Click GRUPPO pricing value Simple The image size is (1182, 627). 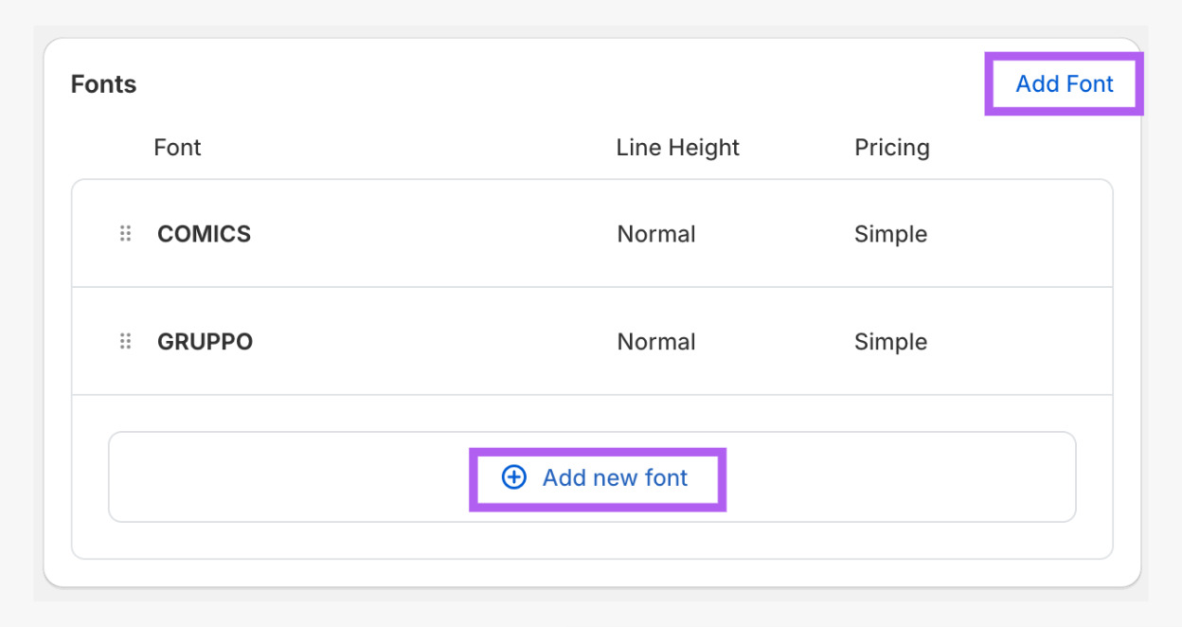click(x=890, y=342)
